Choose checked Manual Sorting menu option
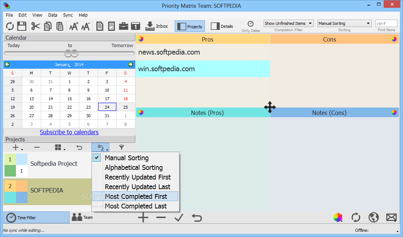This screenshot has width=403, height=237. 135,158
